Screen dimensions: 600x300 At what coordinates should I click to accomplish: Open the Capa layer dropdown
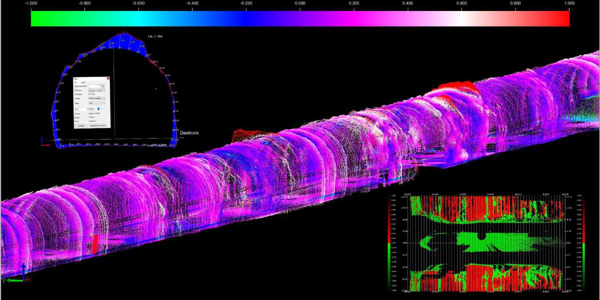point(97,102)
